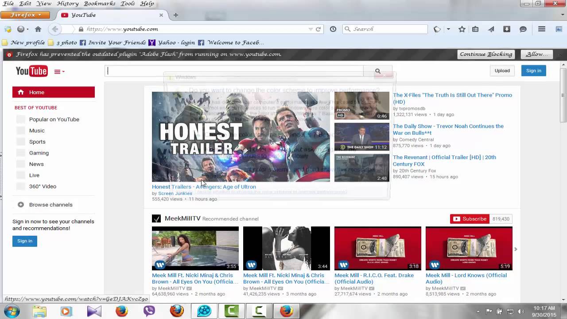Open Meek Mill R.I.C.O. Feat. Drake thumbnail
Viewport: 567px width, 319px height.
click(x=378, y=249)
